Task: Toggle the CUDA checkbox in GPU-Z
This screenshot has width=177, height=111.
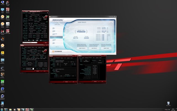Action: tap(33, 40)
